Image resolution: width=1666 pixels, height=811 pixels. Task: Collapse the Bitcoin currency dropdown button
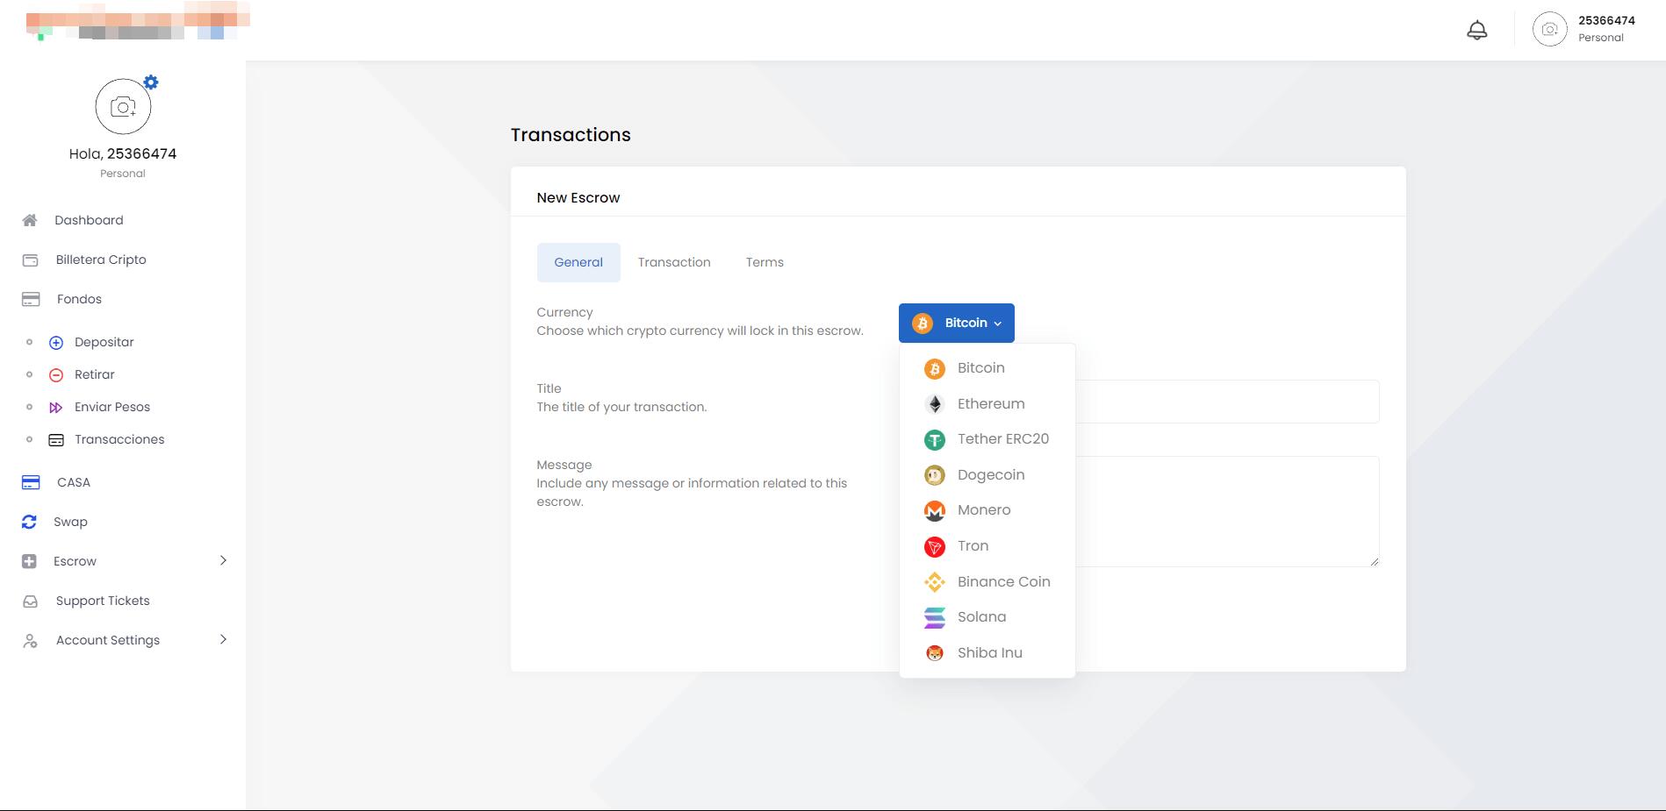956,324
